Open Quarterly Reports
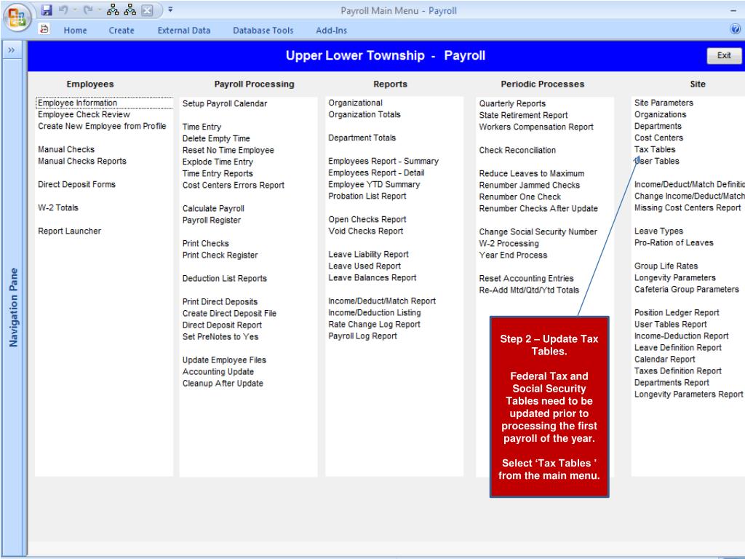The image size is (745, 559). [512, 103]
